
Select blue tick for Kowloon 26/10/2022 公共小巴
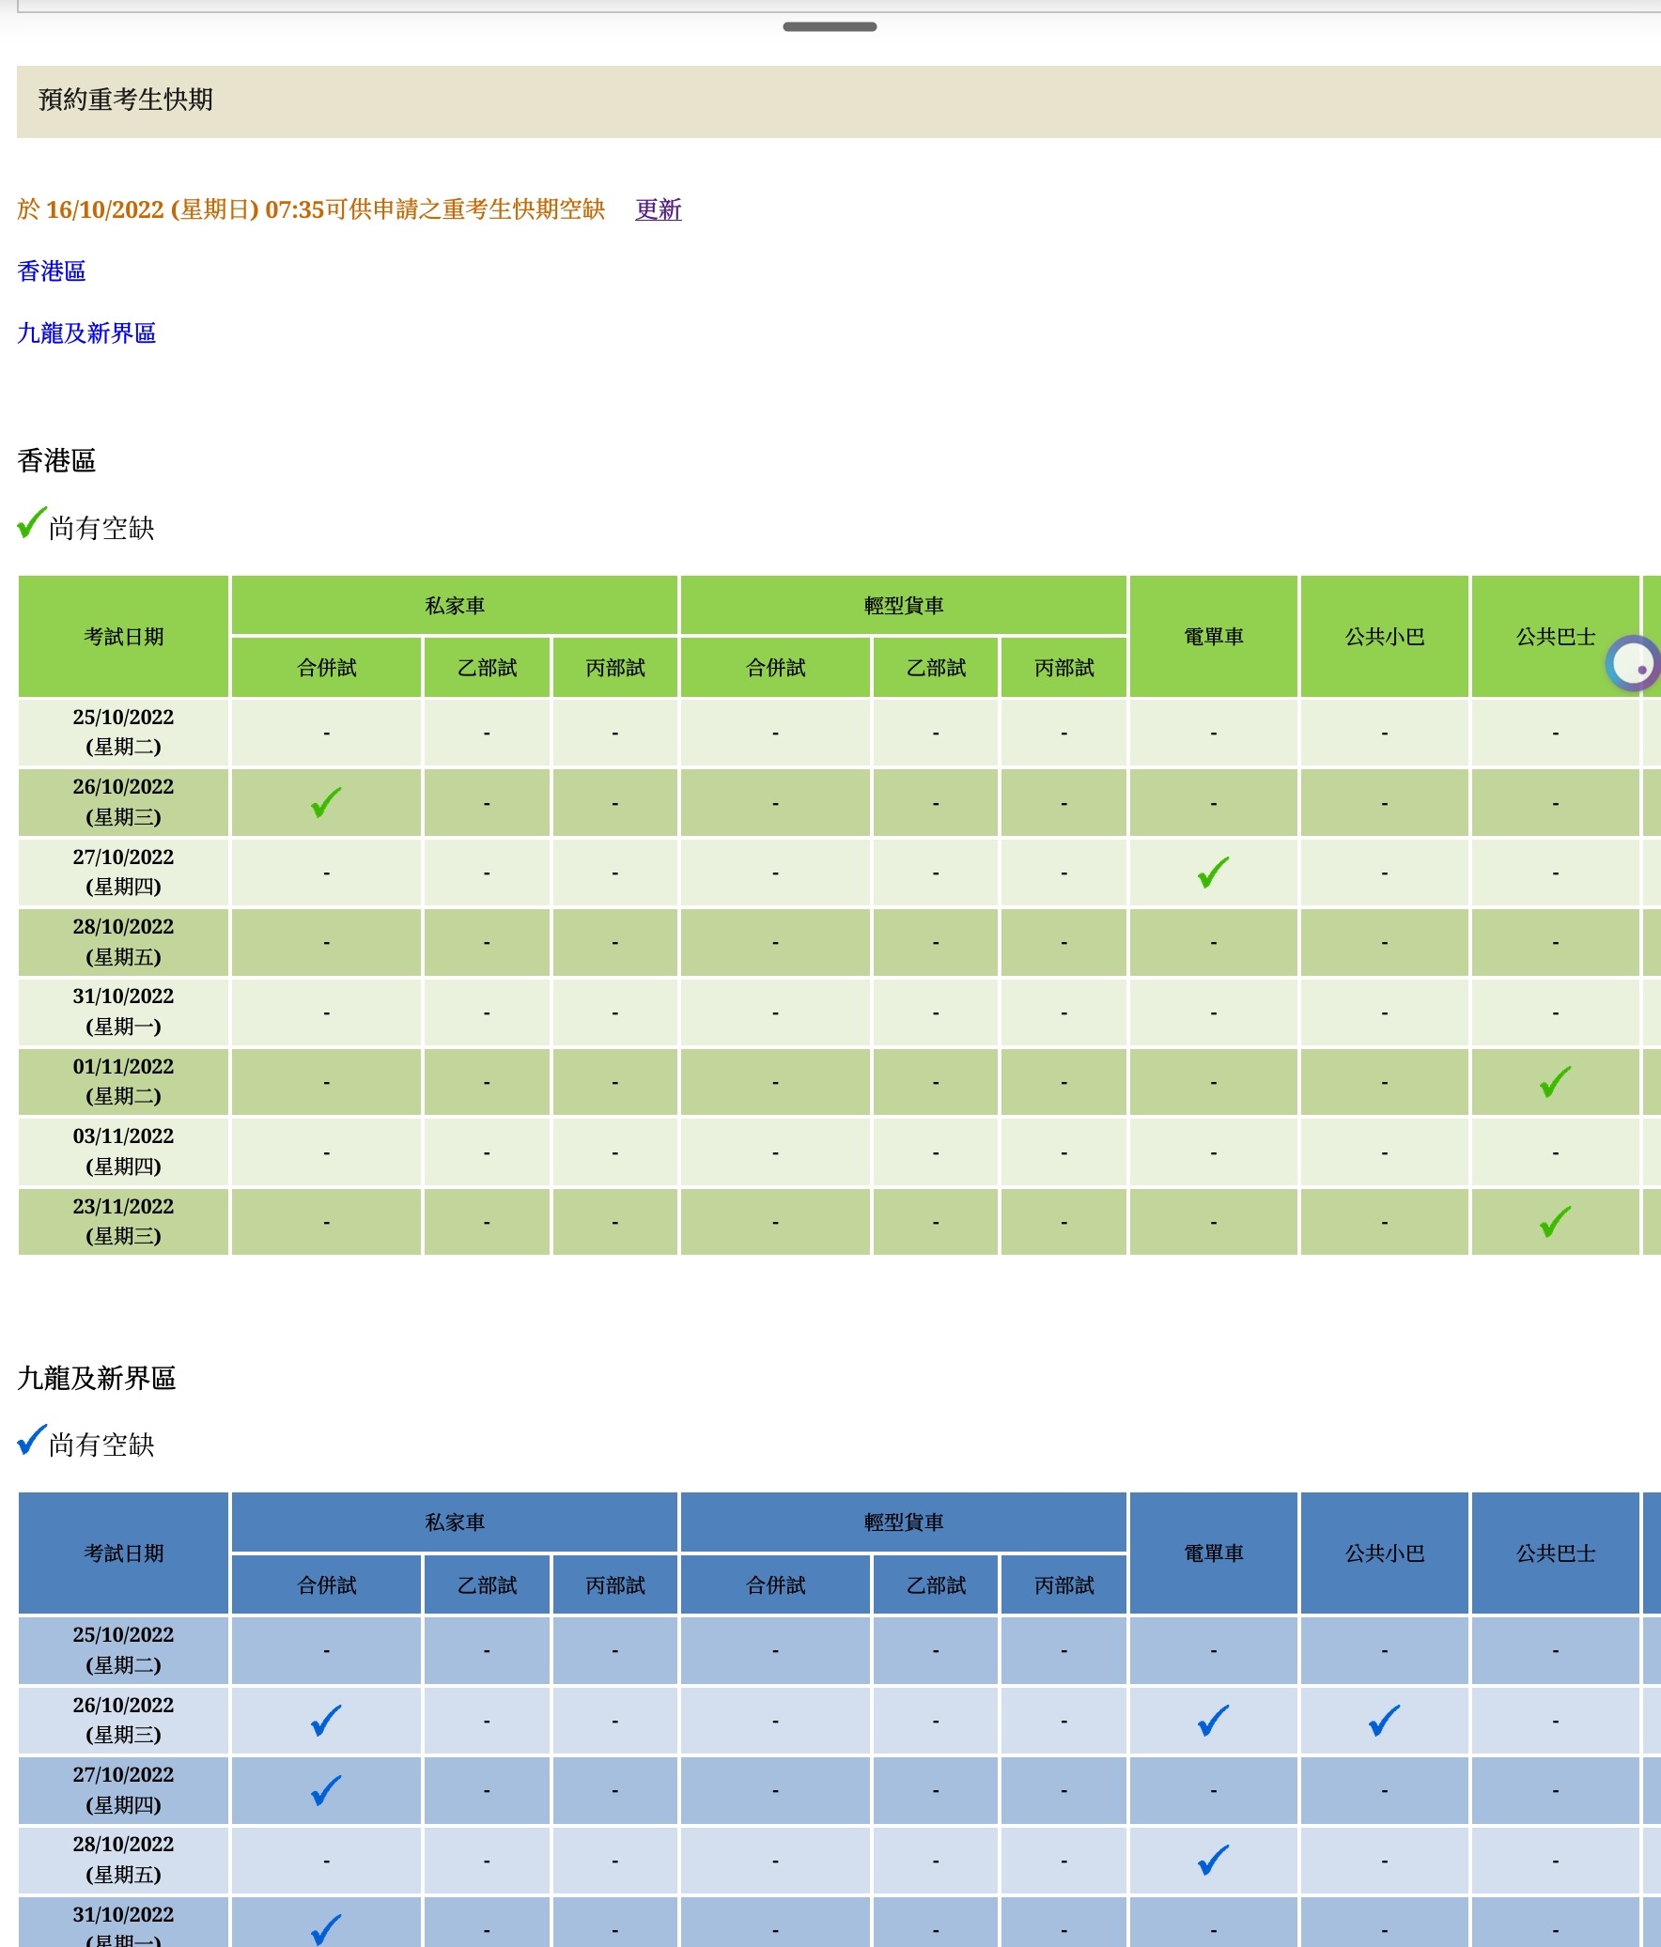[x=1384, y=1721]
